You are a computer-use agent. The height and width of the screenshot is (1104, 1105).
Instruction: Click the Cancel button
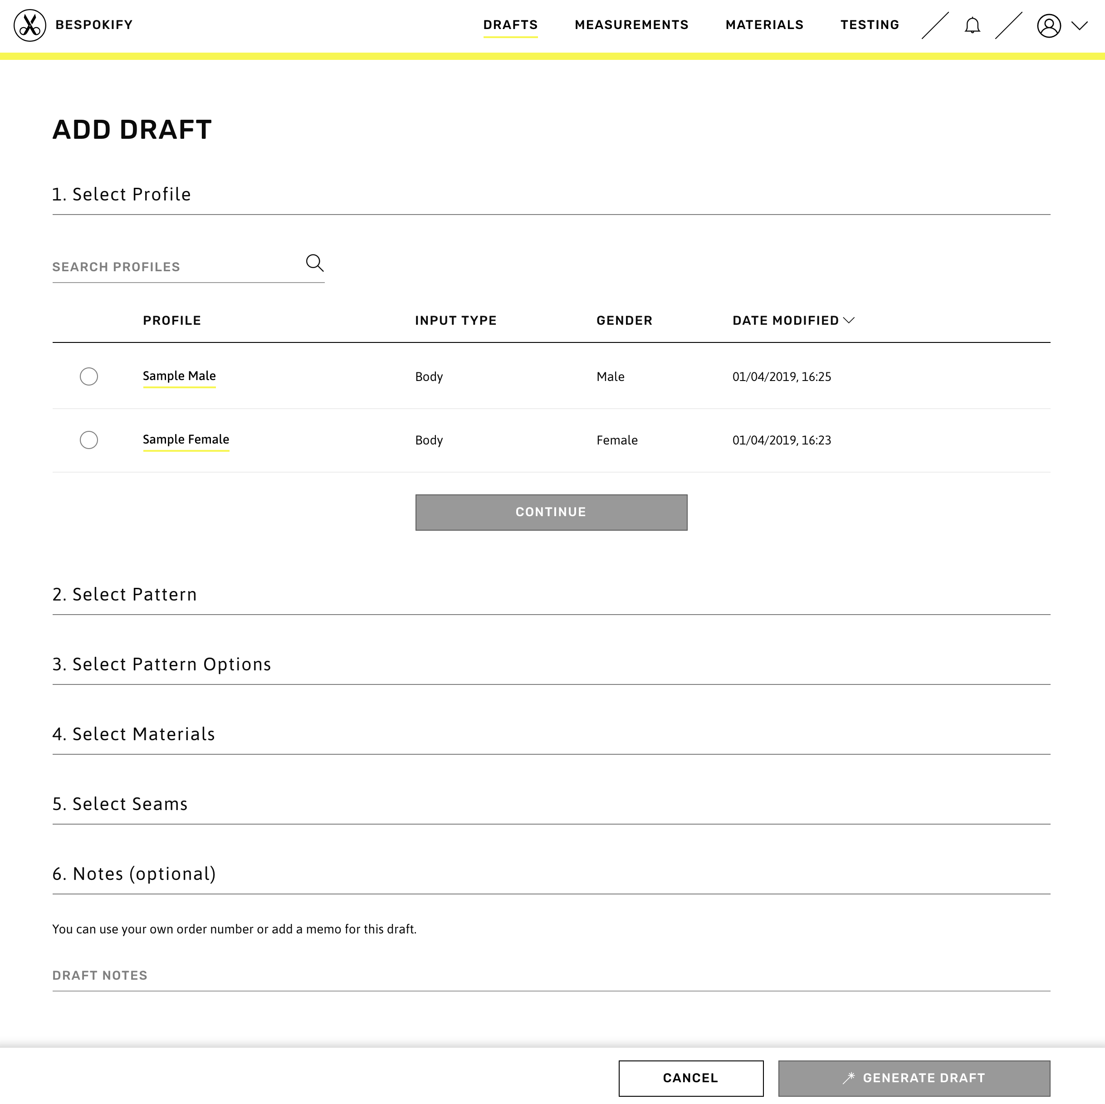coord(691,1078)
